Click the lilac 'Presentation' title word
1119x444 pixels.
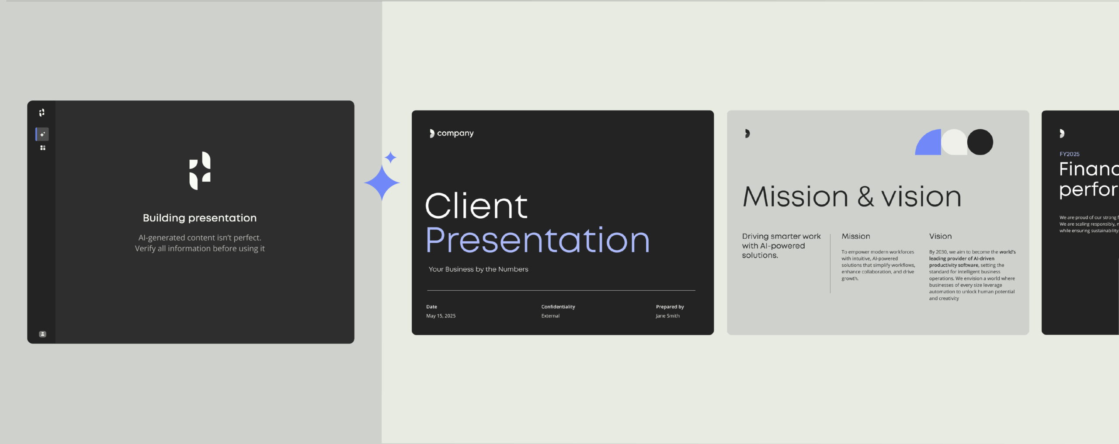point(537,240)
